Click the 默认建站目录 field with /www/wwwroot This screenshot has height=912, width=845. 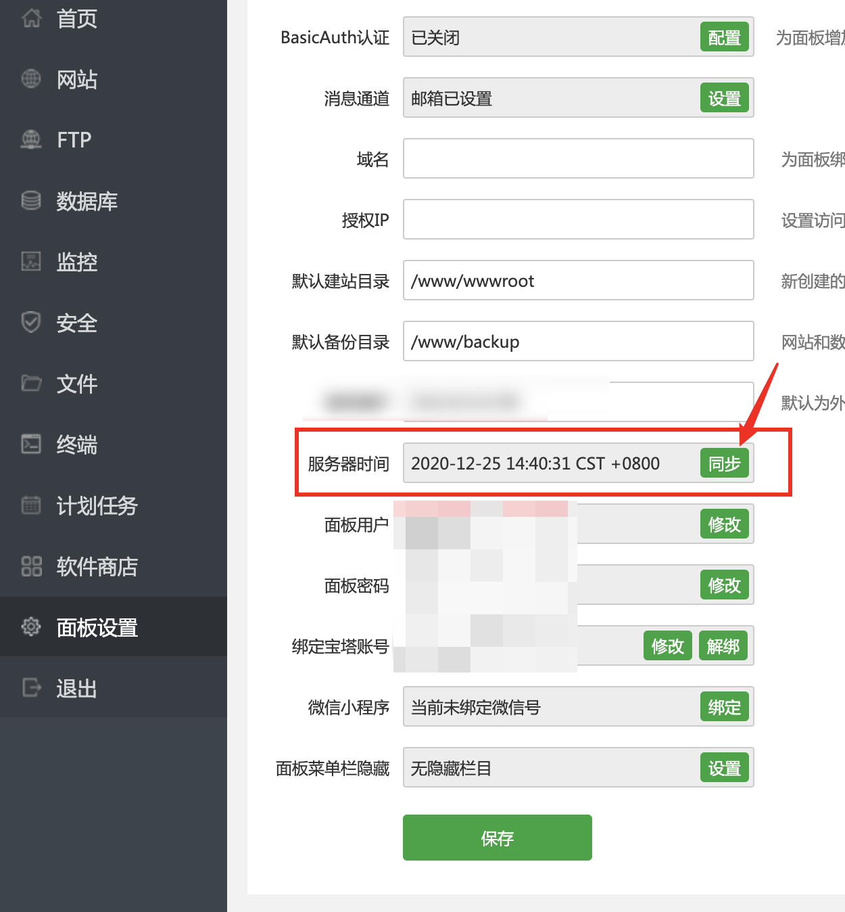[x=579, y=280]
